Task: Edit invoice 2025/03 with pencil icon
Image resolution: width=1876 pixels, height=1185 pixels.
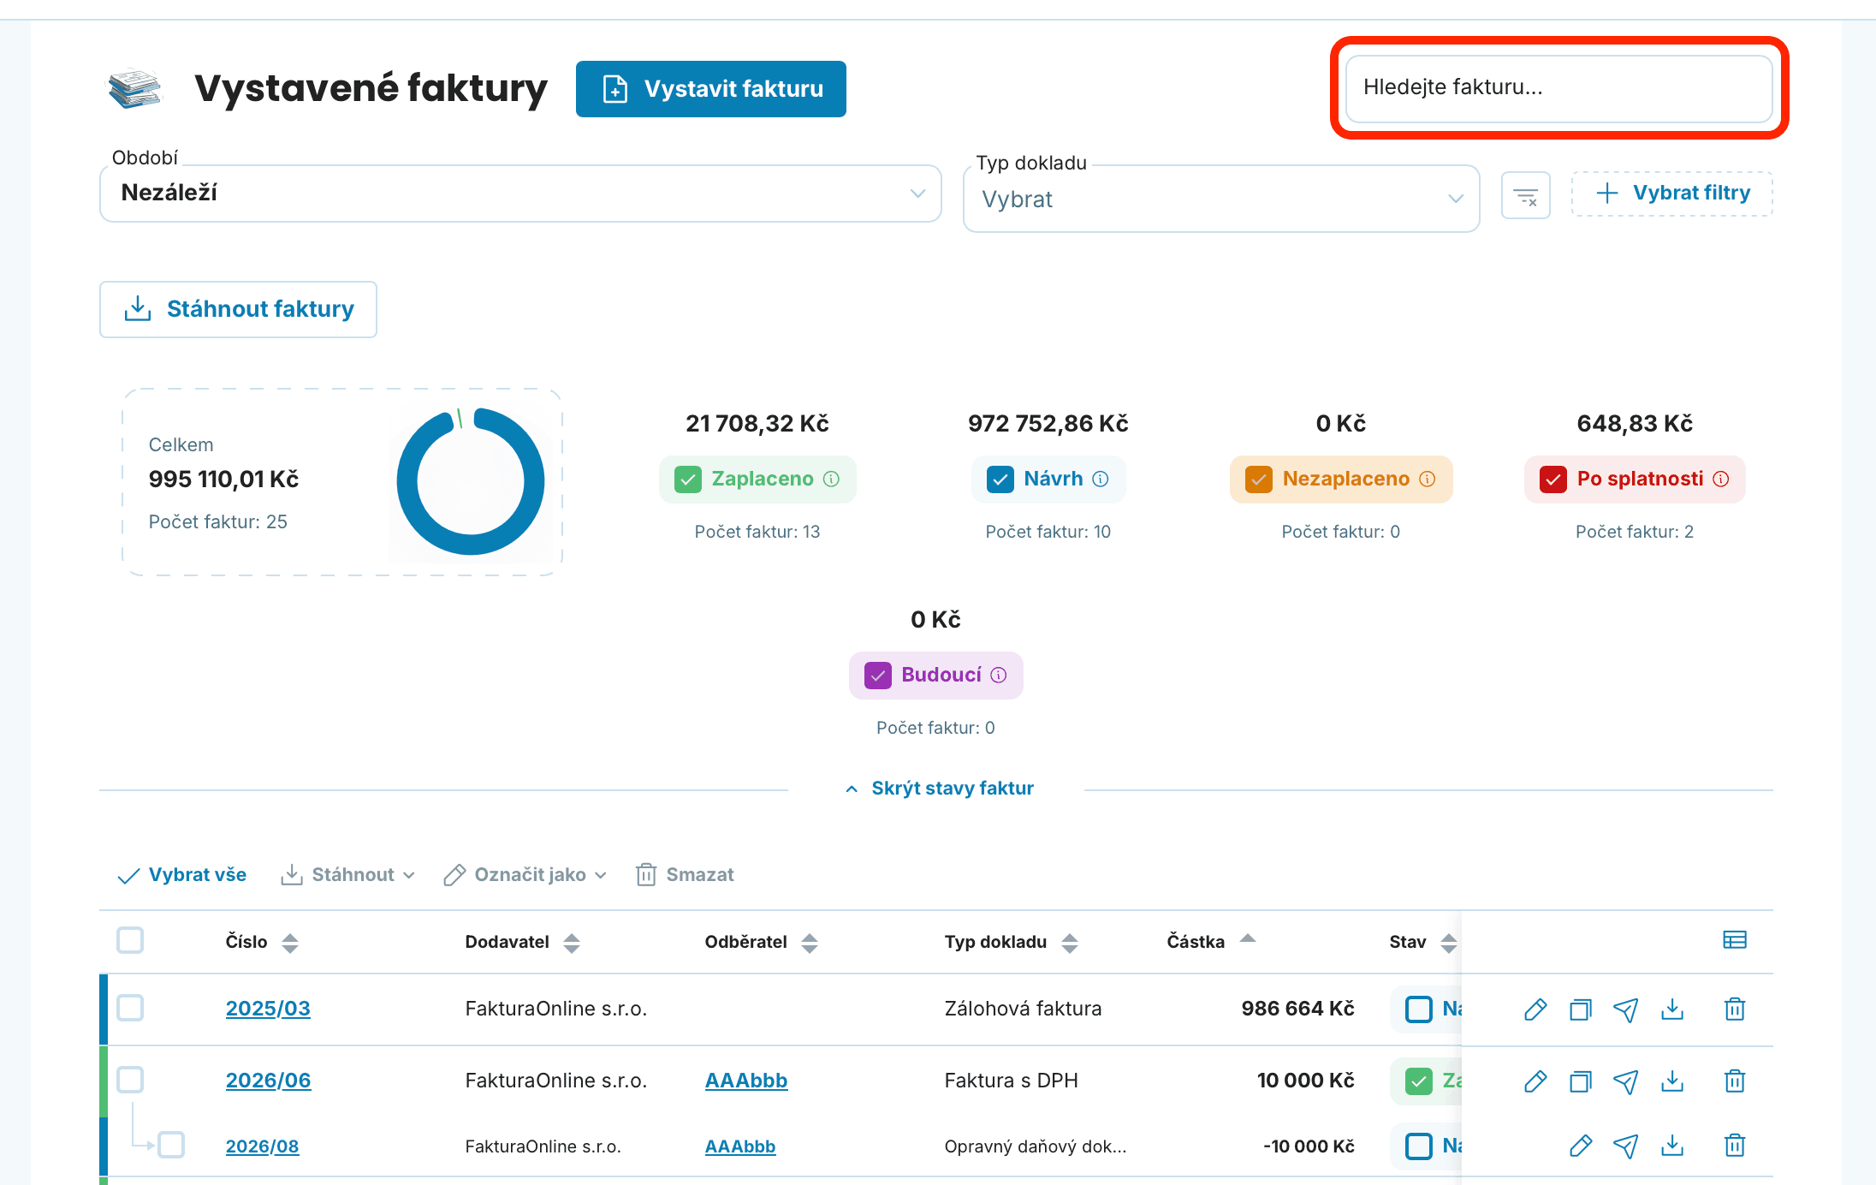Action: coord(1535,1009)
